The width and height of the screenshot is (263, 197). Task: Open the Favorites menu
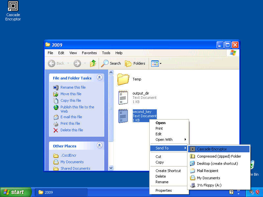tap(89, 53)
